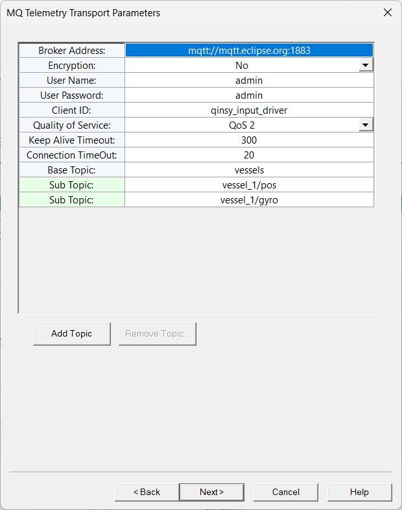Click the Broker Address field
Screen dimensions: 402x510
pyautogui.click(x=249, y=50)
